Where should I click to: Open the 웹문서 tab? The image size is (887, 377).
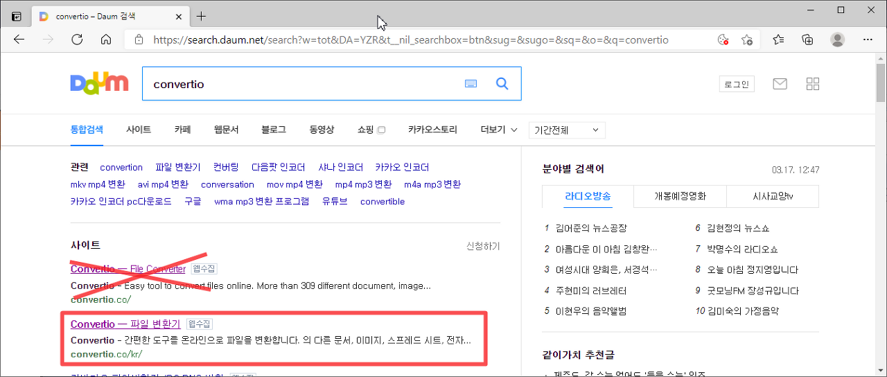click(x=226, y=130)
